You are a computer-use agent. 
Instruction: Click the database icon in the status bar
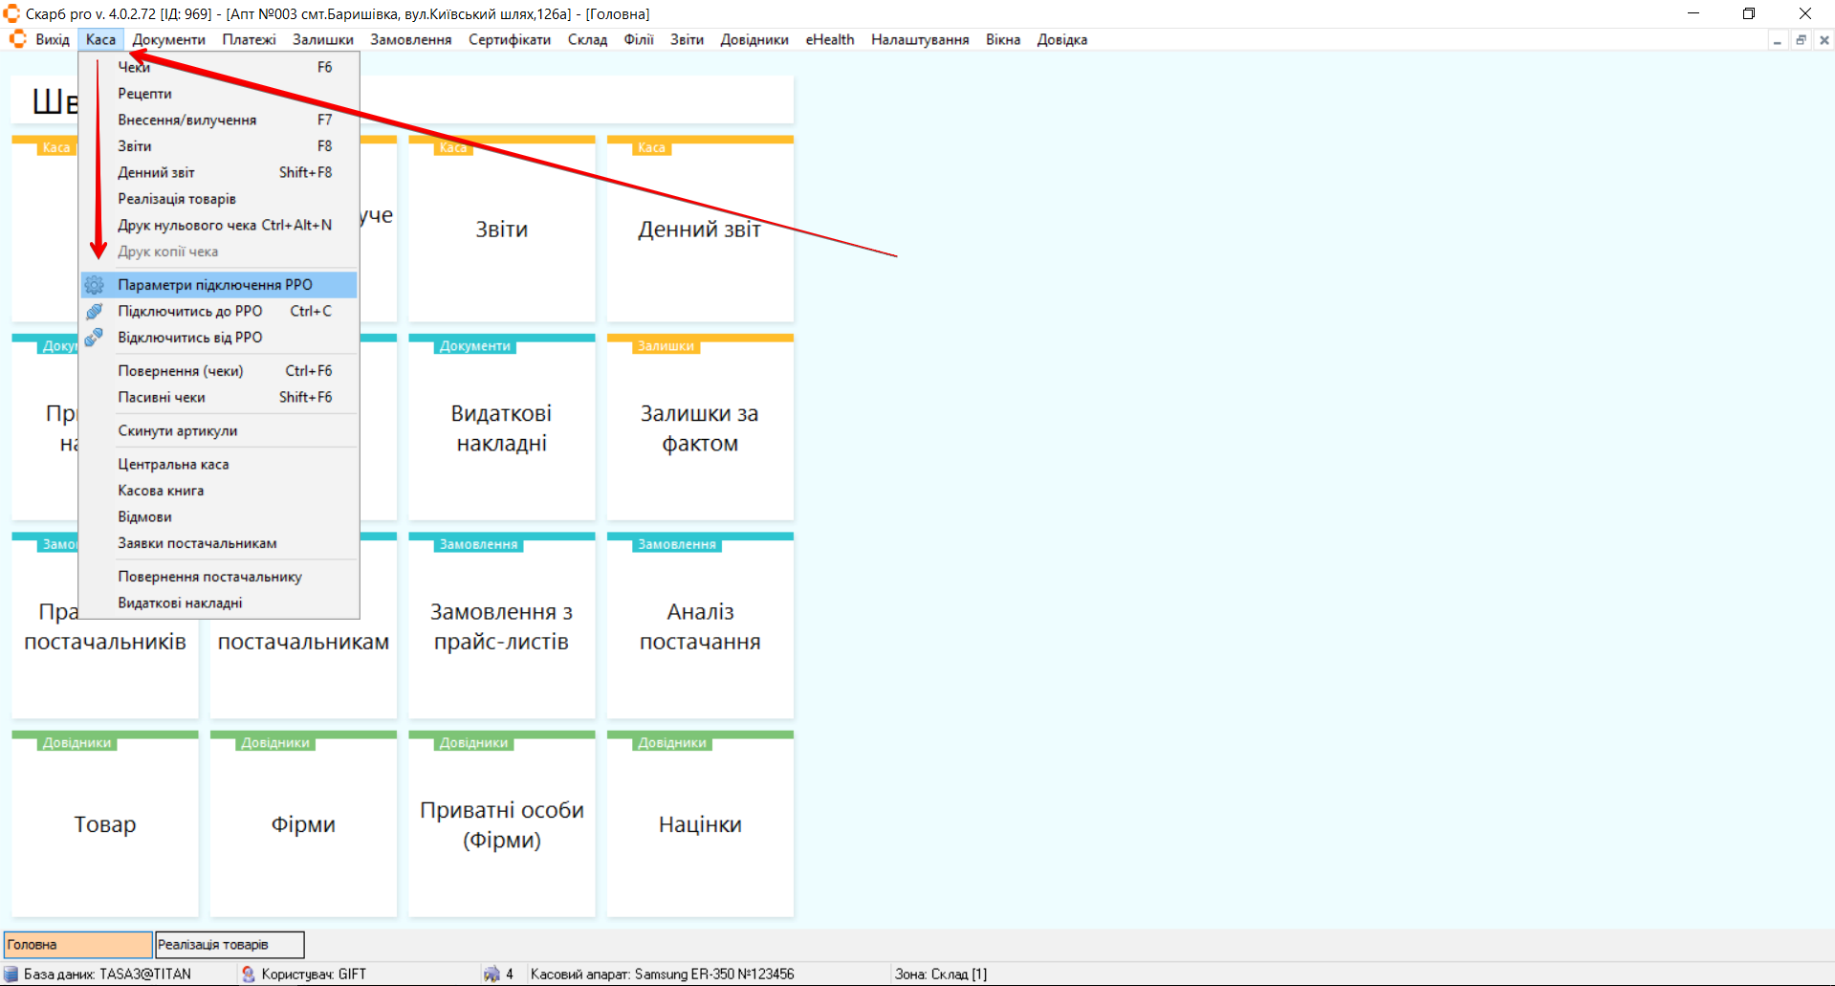point(11,974)
